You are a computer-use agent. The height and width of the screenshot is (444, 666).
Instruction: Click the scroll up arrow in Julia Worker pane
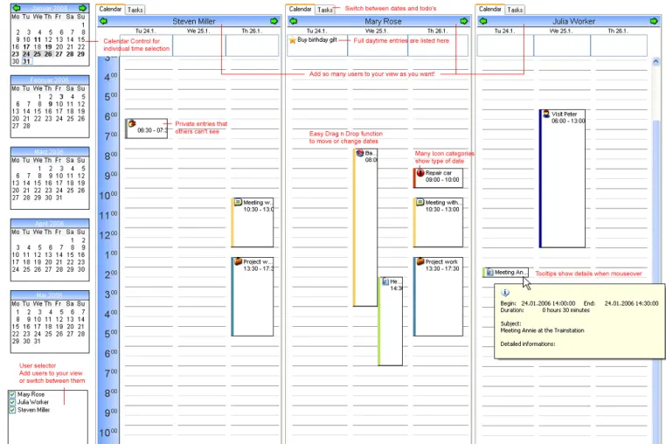[x=656, y=61]
